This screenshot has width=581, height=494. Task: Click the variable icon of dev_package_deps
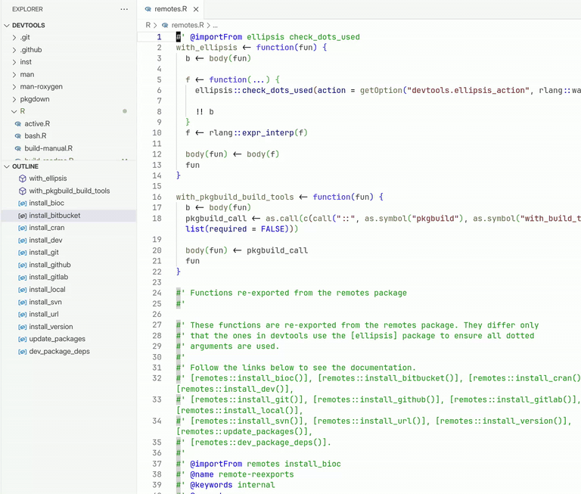coord(23,351)
